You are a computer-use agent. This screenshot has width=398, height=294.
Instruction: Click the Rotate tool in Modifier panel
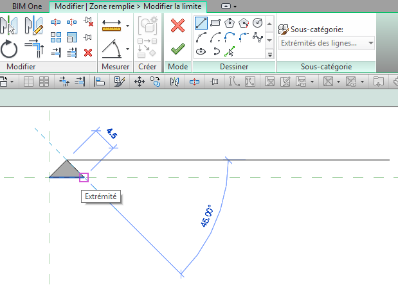click(10, 49)
